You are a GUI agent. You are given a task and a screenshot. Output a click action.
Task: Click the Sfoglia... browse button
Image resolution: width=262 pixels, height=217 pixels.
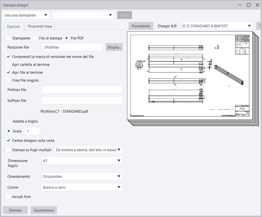pyautogui.click(x=114, y=47)
